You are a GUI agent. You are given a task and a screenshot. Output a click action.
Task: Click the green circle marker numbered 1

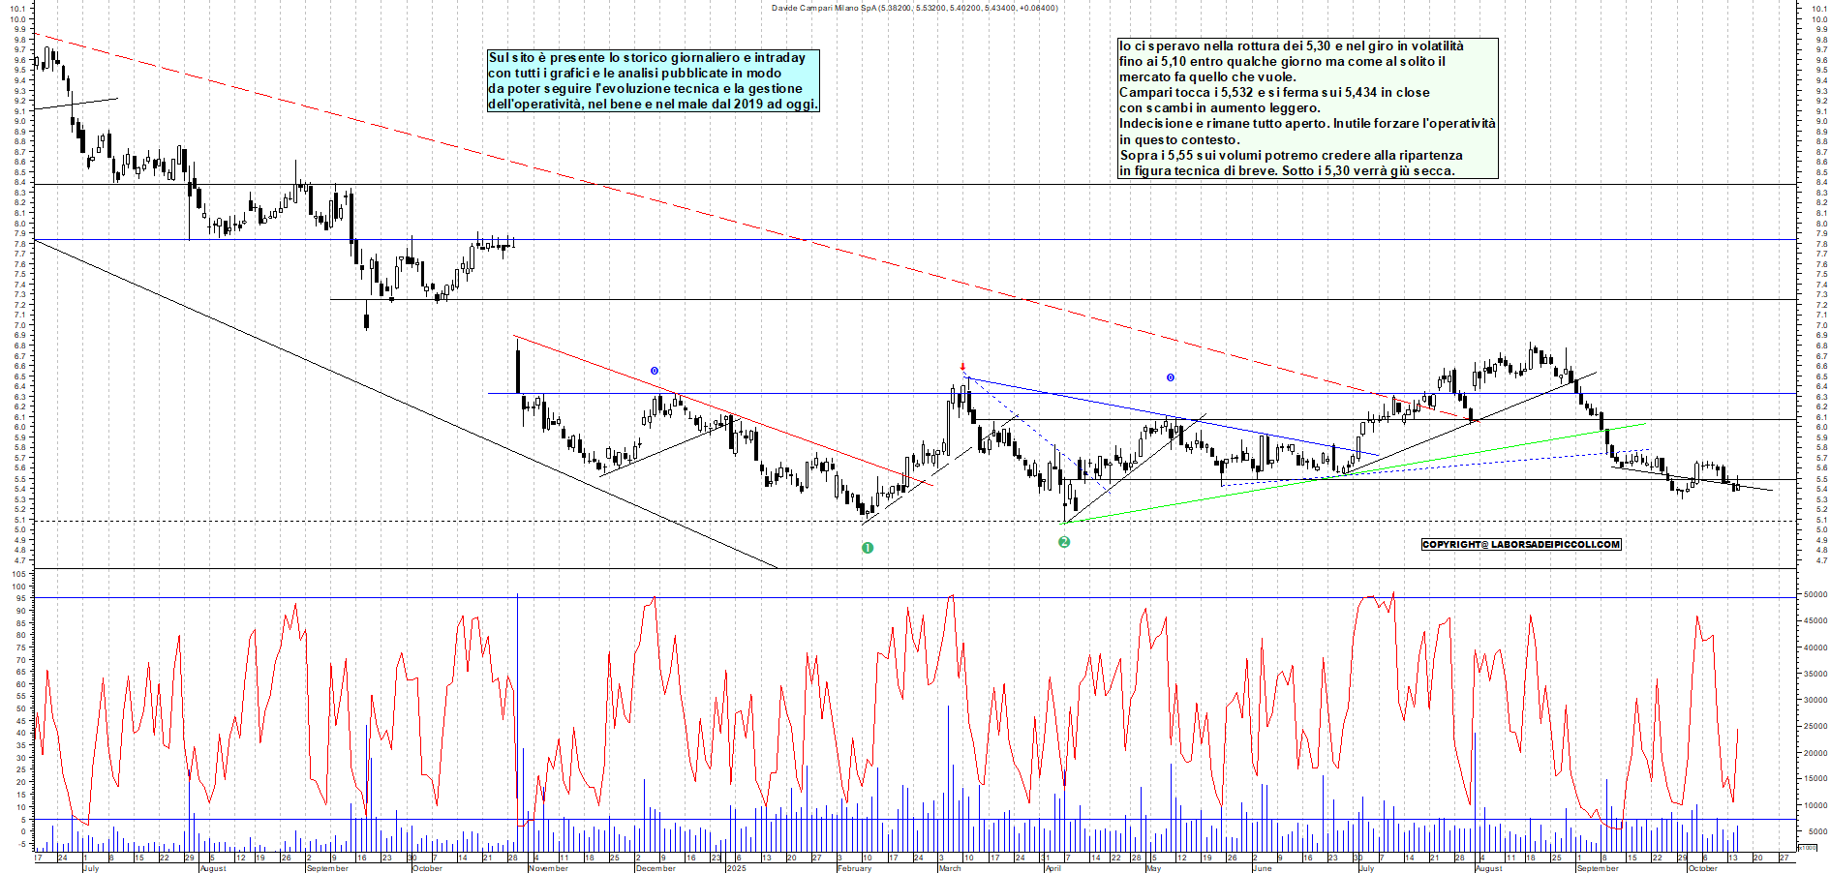pos(868,548)
